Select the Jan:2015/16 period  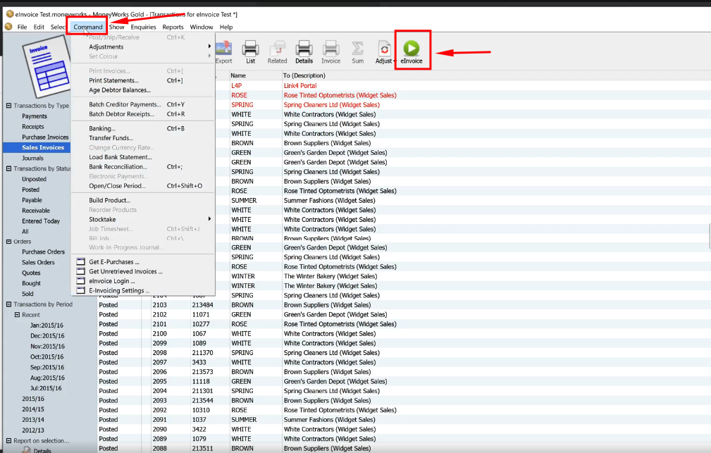[47, 325]
